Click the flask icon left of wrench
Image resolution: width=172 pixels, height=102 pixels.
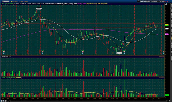[138, 1]
